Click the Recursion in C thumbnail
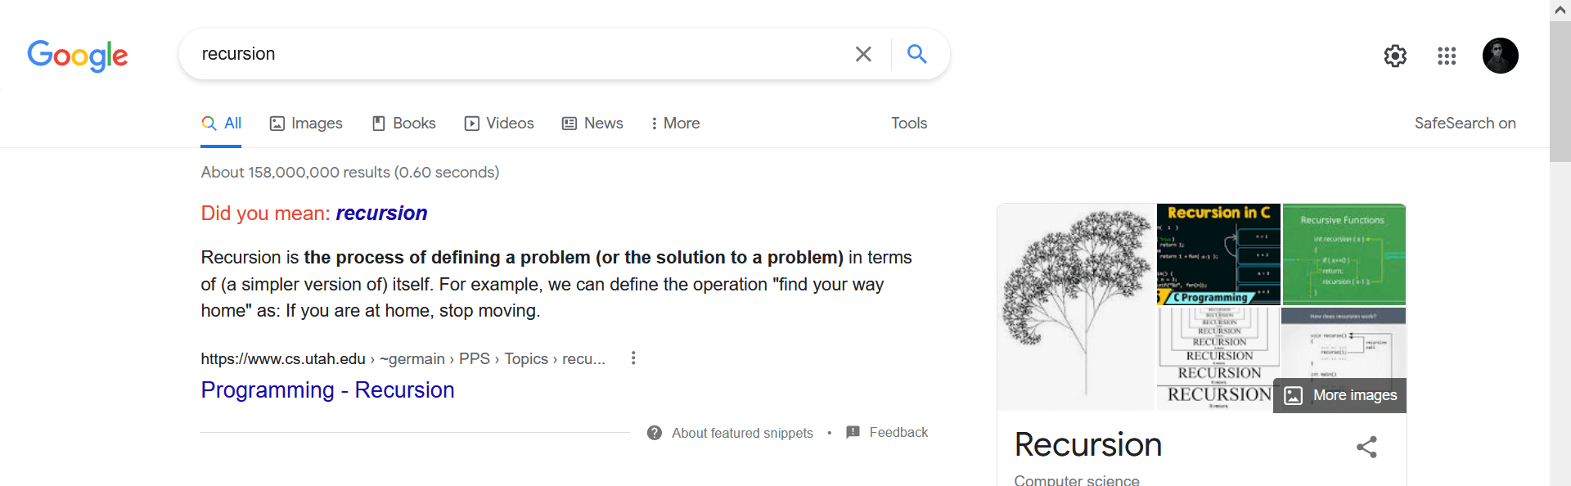1571x486 pixels. 1218,254
